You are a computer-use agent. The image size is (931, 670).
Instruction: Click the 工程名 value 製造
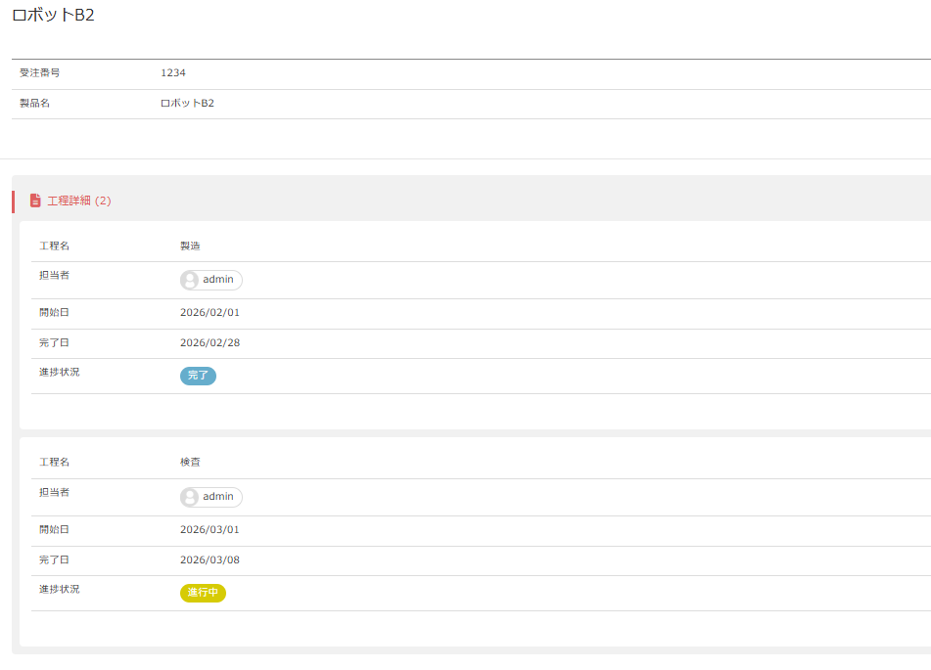tap(191, 246)
